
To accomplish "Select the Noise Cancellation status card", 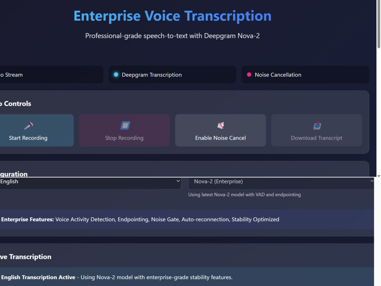I will click(305, 74).
